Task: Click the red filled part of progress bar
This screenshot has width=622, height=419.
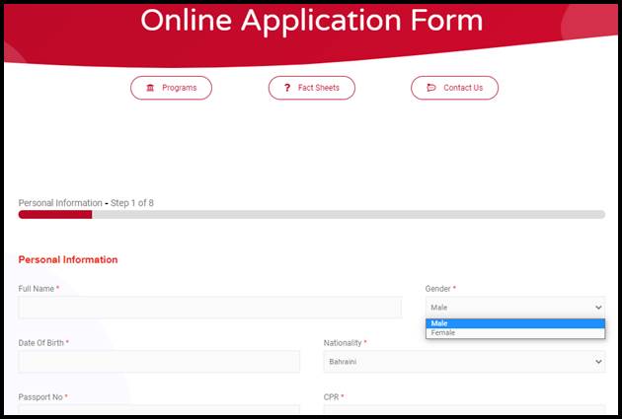Action: [x=54, y=214]
